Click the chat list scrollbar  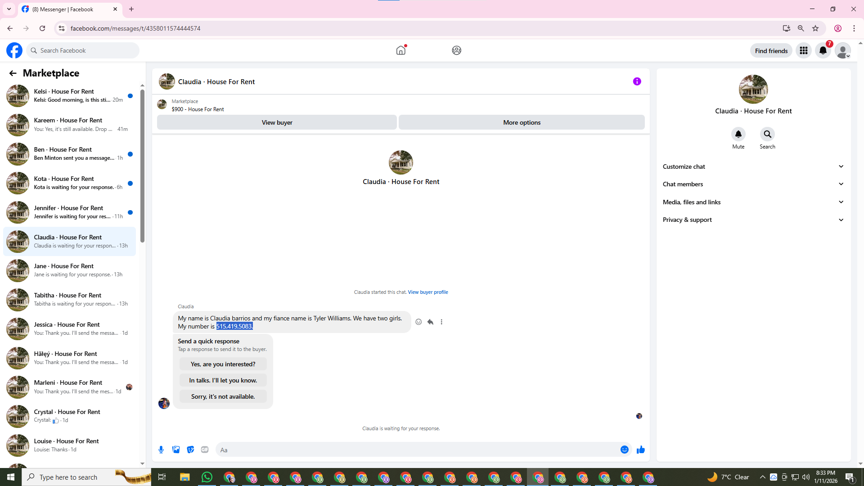coord(142,166)
